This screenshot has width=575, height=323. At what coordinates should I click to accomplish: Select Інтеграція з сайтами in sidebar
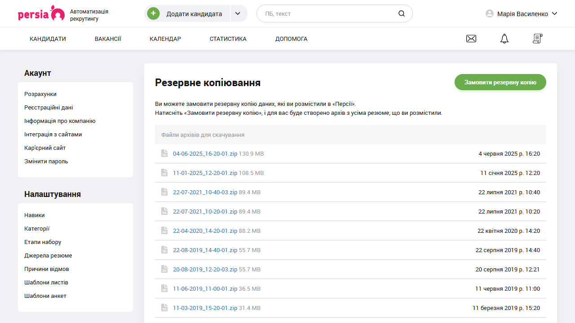coord(53,135)
